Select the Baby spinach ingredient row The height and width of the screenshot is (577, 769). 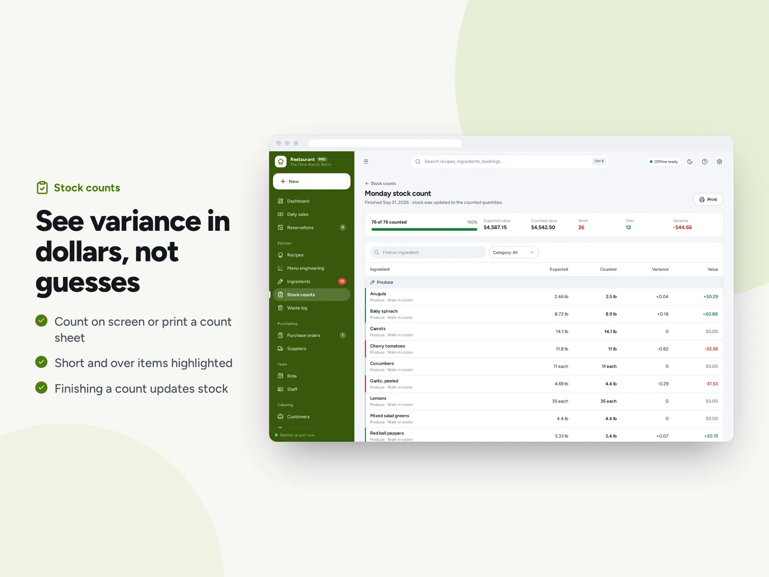[x=544, y=314]
